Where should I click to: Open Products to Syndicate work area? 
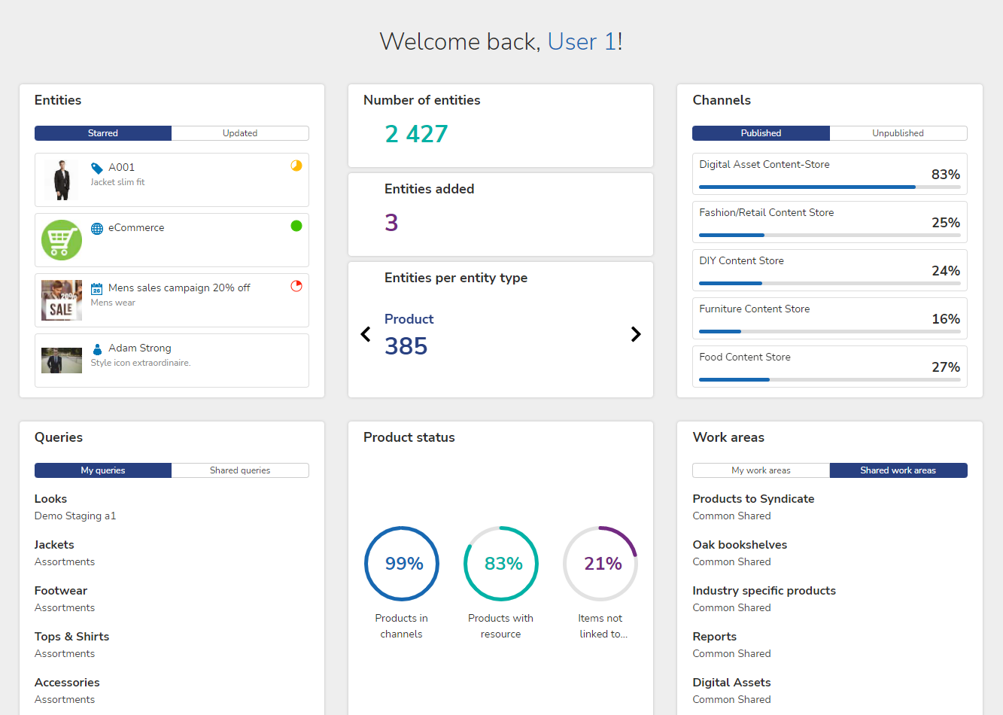coord(753,499)
